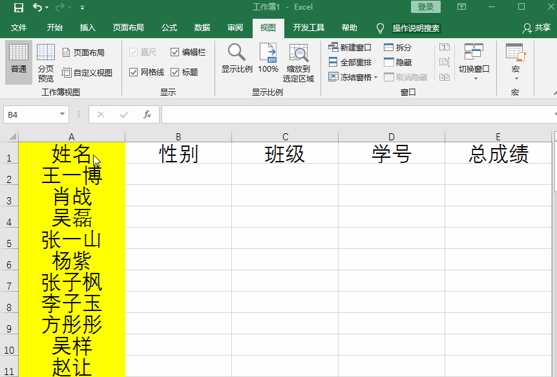This screenshot has width=557, height=377.
Task: Open the Data (数据) ribbon tab
Action: [x=202, y=28]
